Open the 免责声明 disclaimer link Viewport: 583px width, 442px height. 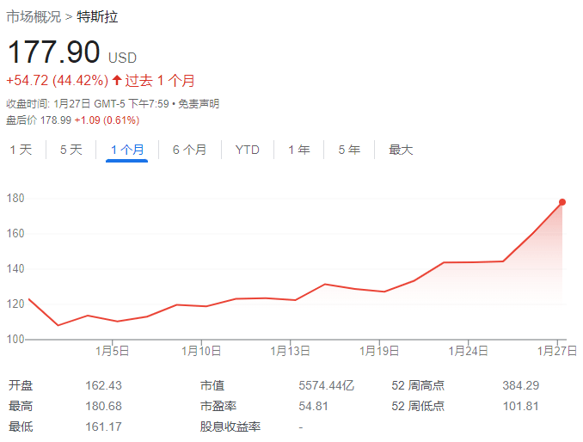[x=199, y=104]
